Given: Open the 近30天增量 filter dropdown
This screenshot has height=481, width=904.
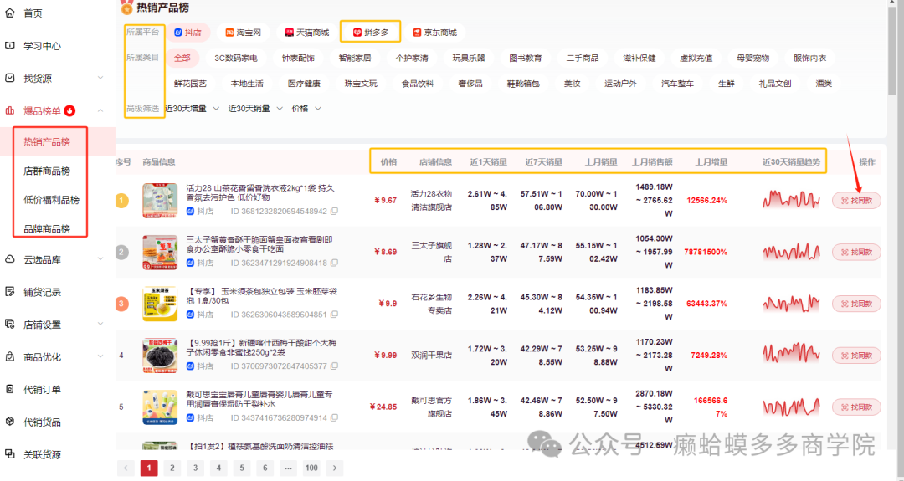Looking at the screenshot, I should point(192,108).
